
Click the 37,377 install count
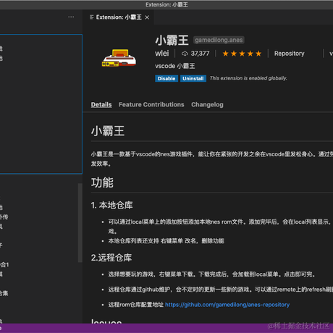200,54
